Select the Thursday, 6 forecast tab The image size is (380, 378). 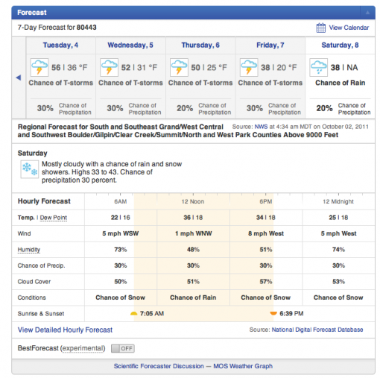click(200, 45)
